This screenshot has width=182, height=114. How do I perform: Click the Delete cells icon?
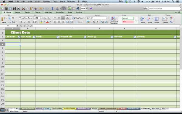[x=149, y=19]
